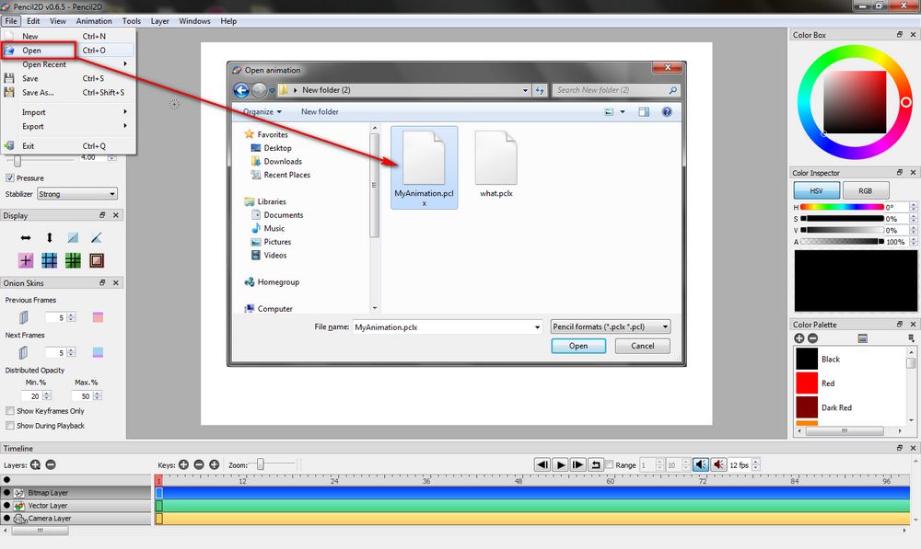Adjust the timeline Zoom slider
921x549 pixels.
pos(261,464)
